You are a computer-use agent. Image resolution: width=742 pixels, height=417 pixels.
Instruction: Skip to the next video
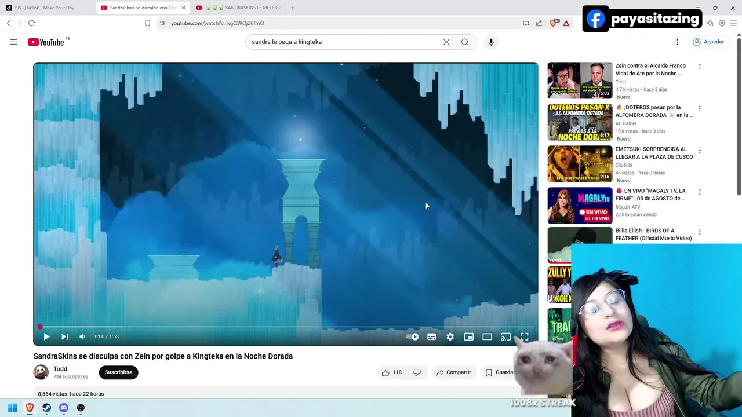coord(65,336)
